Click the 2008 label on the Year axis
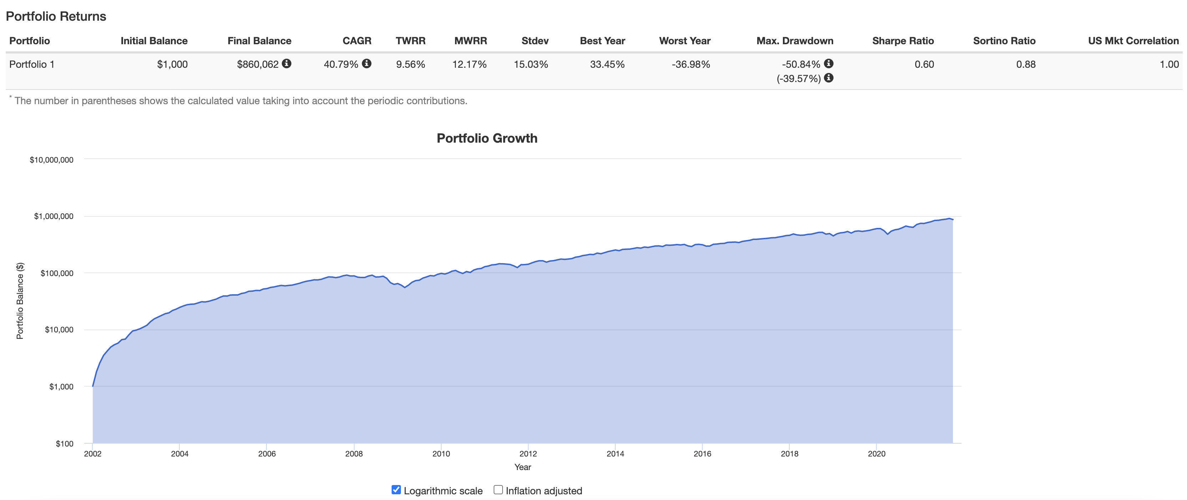The width and height of the screenshot is (1187, 500). click(354, 453)
